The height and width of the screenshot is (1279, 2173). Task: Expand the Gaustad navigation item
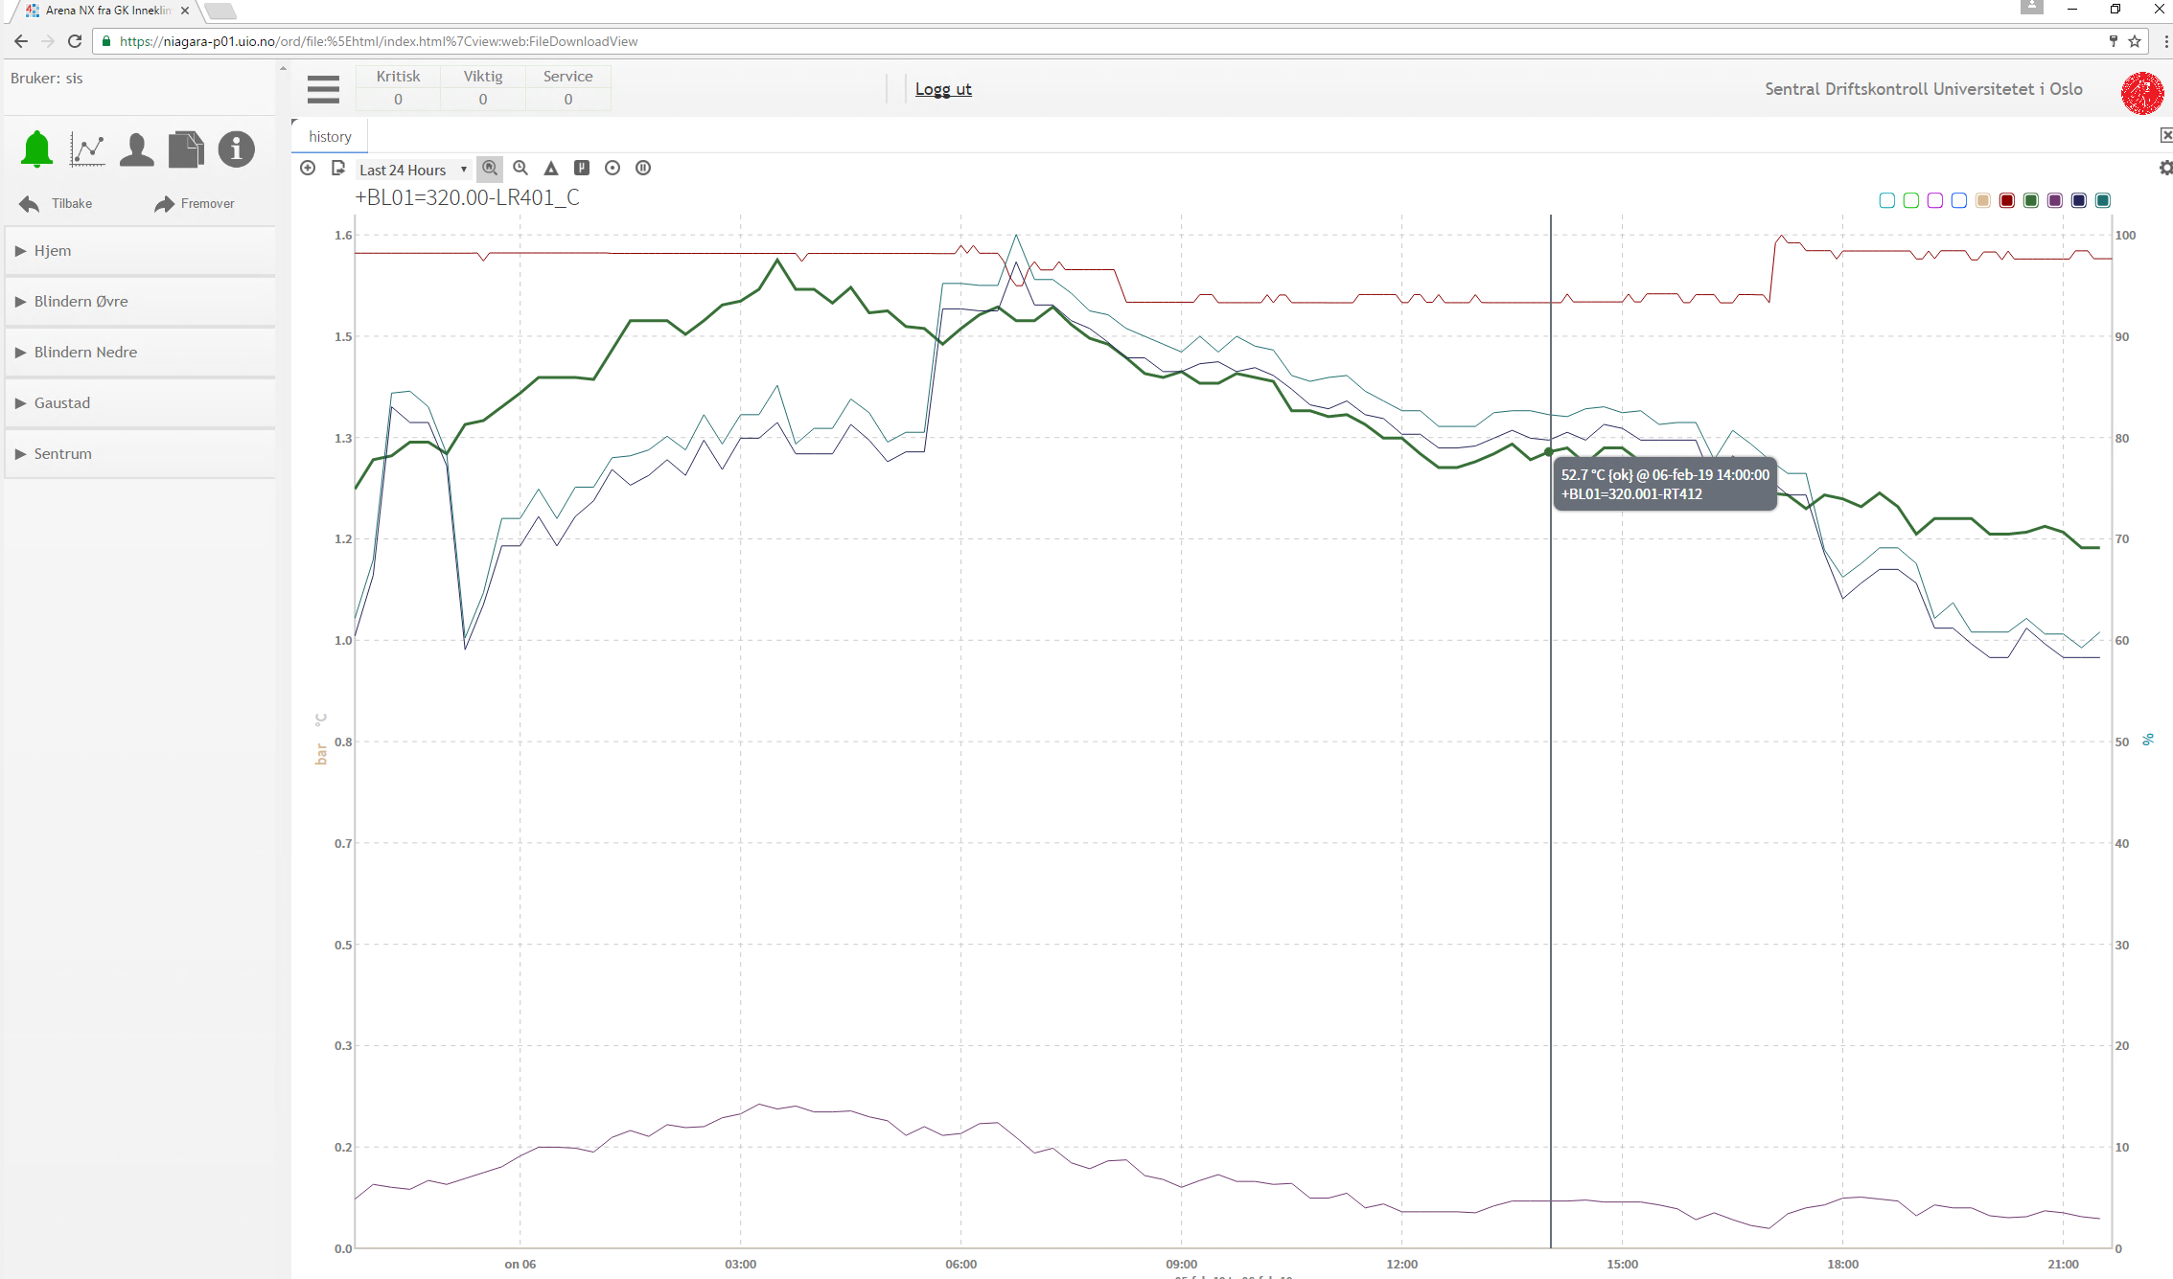tap(61, 402)
